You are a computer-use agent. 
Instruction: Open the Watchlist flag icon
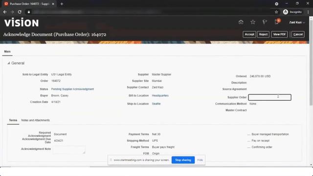click(x=265, y=22)
